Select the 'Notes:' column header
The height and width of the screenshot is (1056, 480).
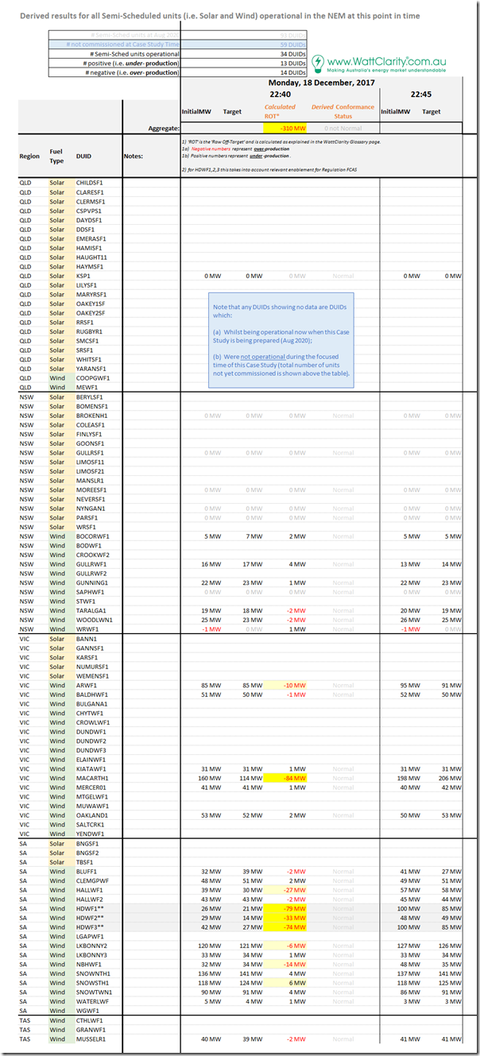click(x=134, y=157)
